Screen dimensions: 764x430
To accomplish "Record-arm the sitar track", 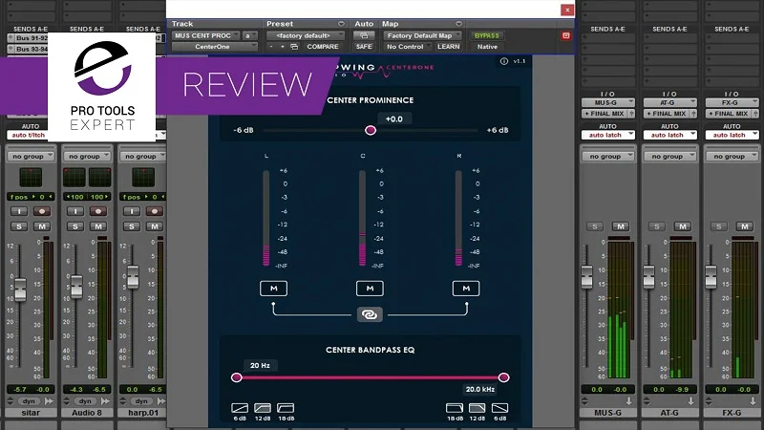I will point(42,211).
